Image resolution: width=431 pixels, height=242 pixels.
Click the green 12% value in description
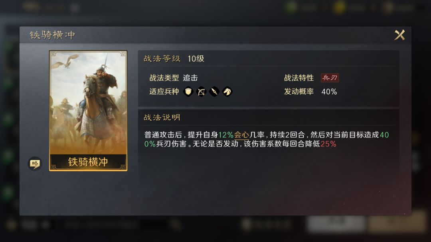tap(226, 135)
